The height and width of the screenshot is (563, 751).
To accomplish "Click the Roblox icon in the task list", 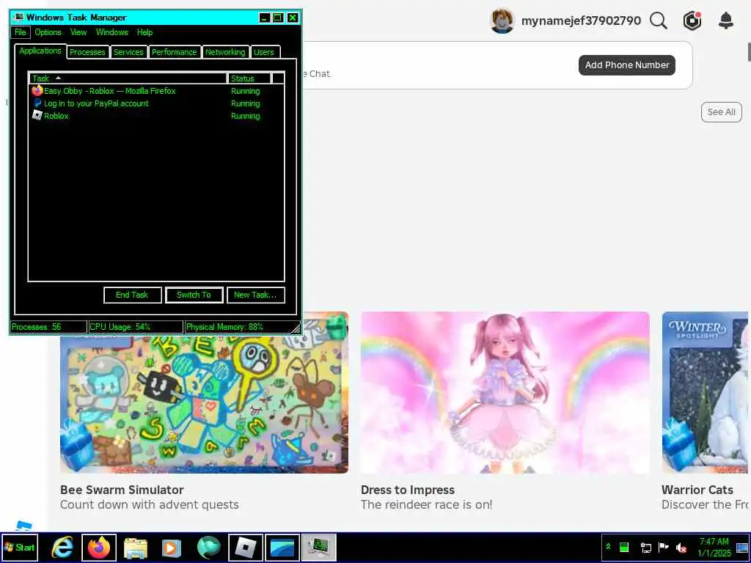I will click(37, 115).
